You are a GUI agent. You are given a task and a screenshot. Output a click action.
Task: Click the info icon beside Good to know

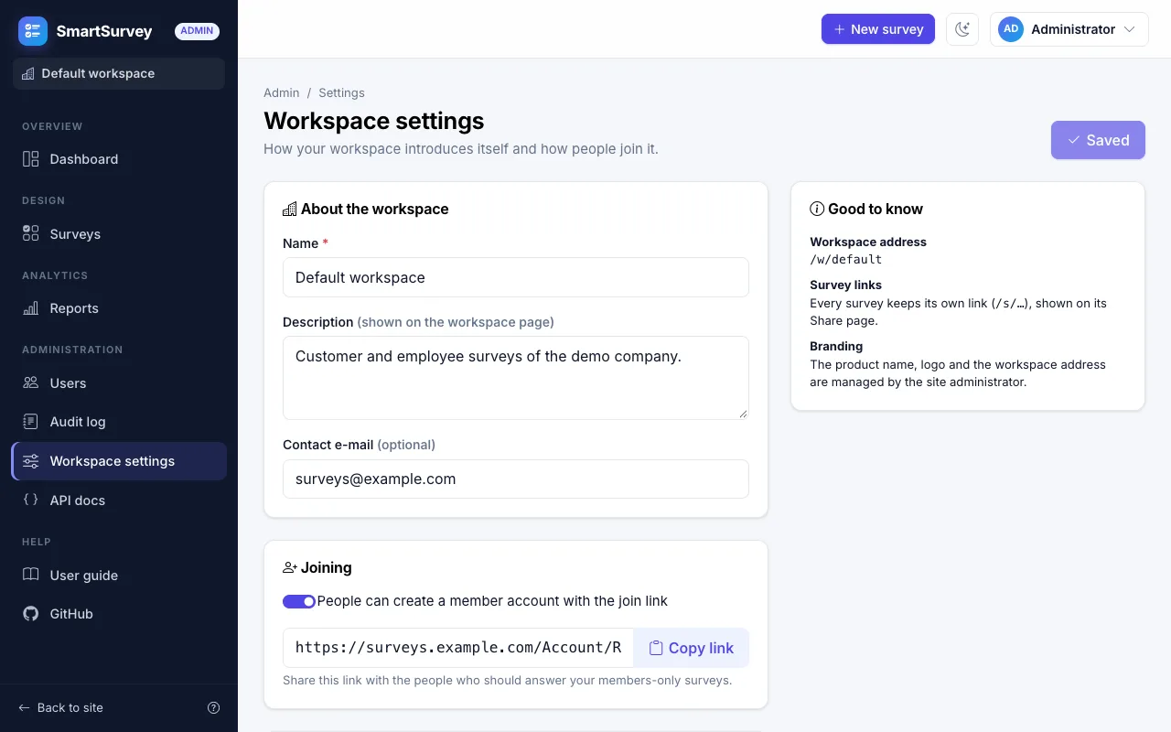pos(817,209)
